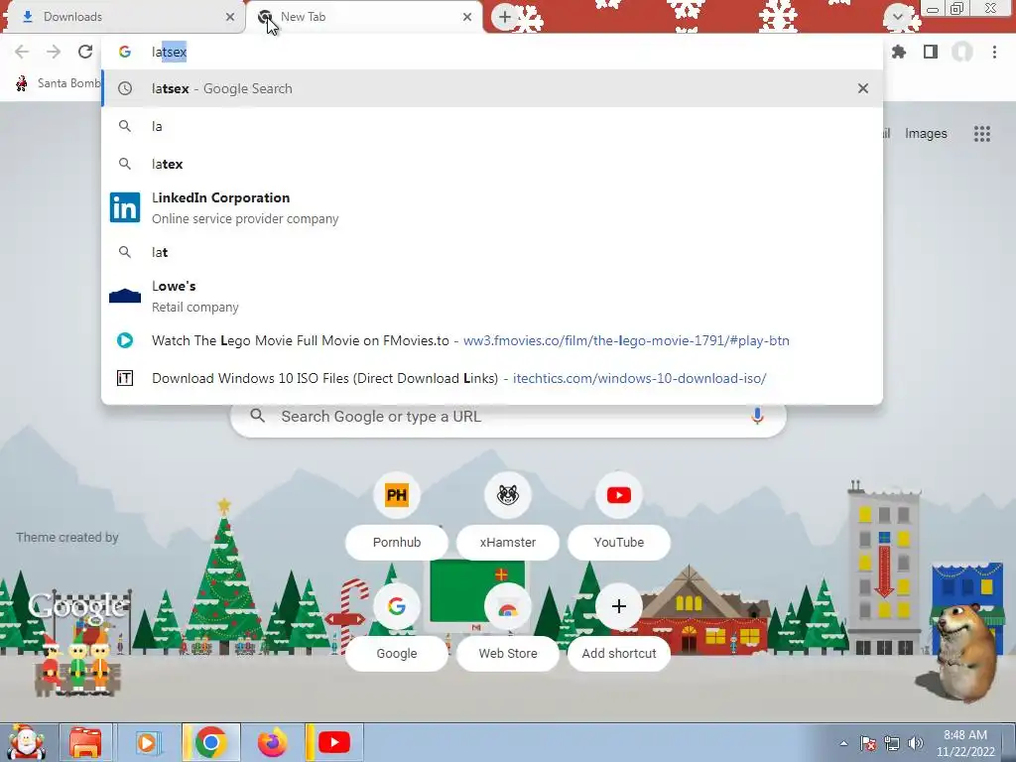Open the Extensions puzzle icon
This screenshot has height=762, width=1016.
pos(899,52)
